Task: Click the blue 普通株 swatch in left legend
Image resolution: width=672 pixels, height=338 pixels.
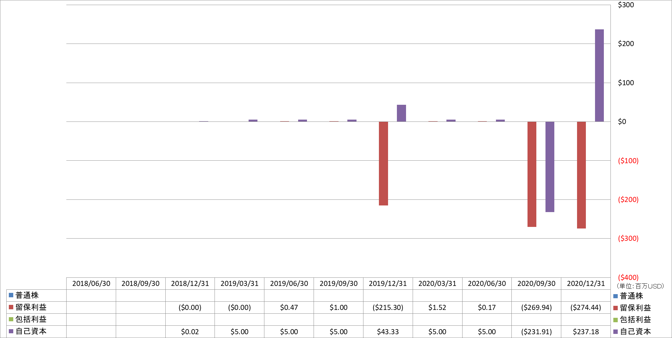Action: (11, 295)
